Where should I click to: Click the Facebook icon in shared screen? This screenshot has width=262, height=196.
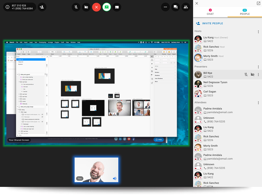(x=133, y=139)
